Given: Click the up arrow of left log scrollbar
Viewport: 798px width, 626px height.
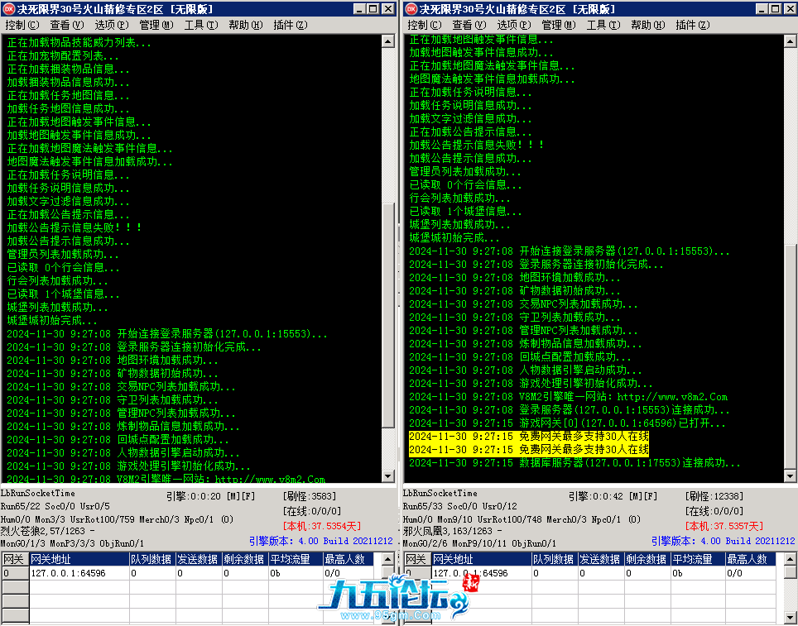Looking at the screenshot, I should click(389, 41).
